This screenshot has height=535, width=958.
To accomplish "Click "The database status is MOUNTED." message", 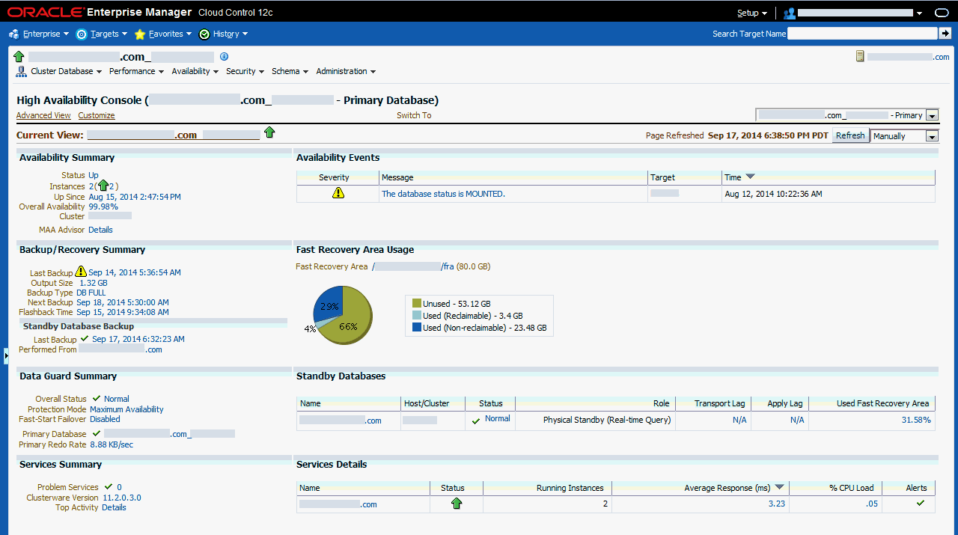I will point(443,194).
